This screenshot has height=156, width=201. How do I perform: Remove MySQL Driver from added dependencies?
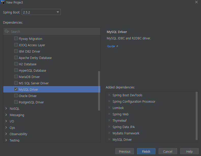point(109,139)
